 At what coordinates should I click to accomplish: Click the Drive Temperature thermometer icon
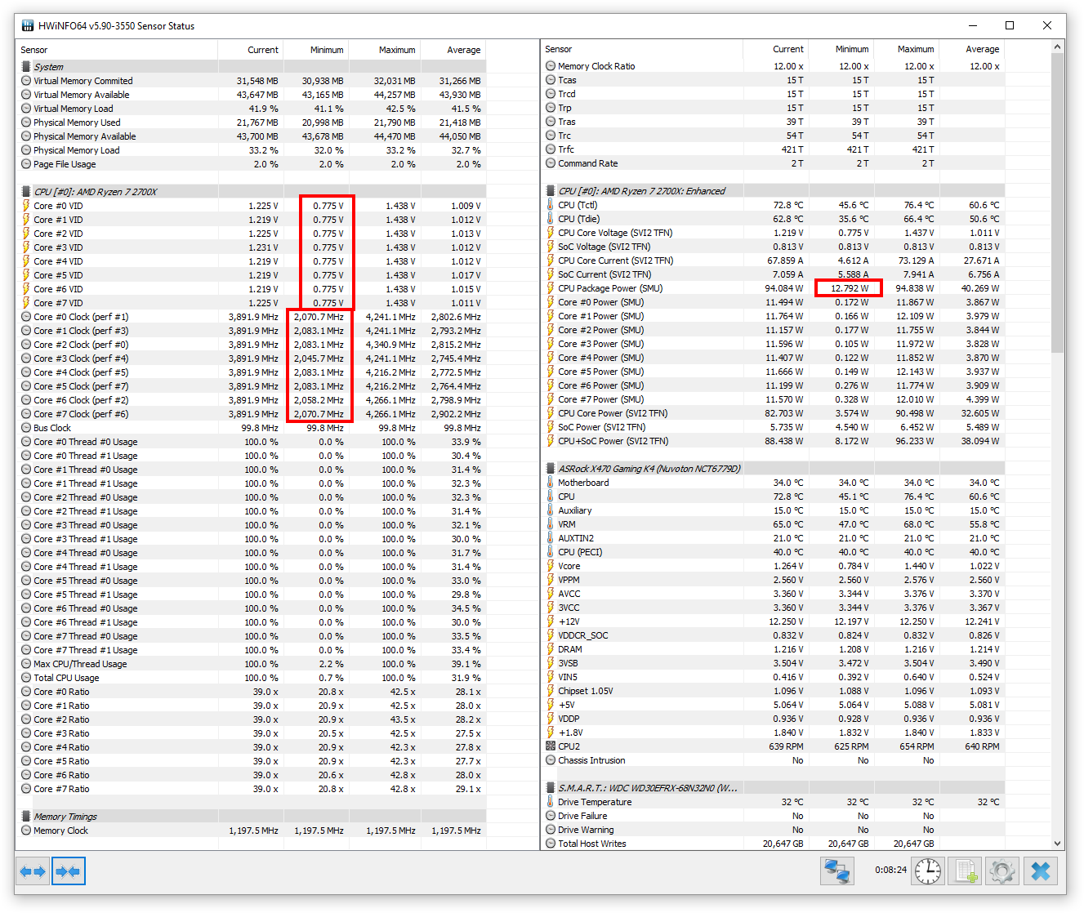(x=551, y=802)
